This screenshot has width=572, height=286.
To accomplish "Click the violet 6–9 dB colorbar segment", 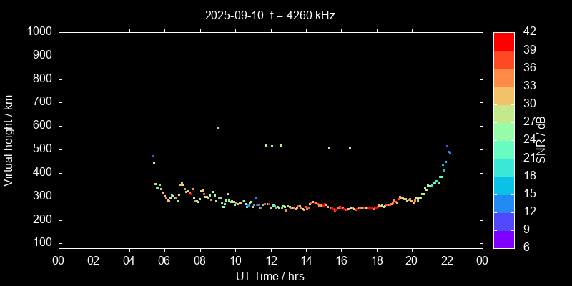I will pos(503,239).
